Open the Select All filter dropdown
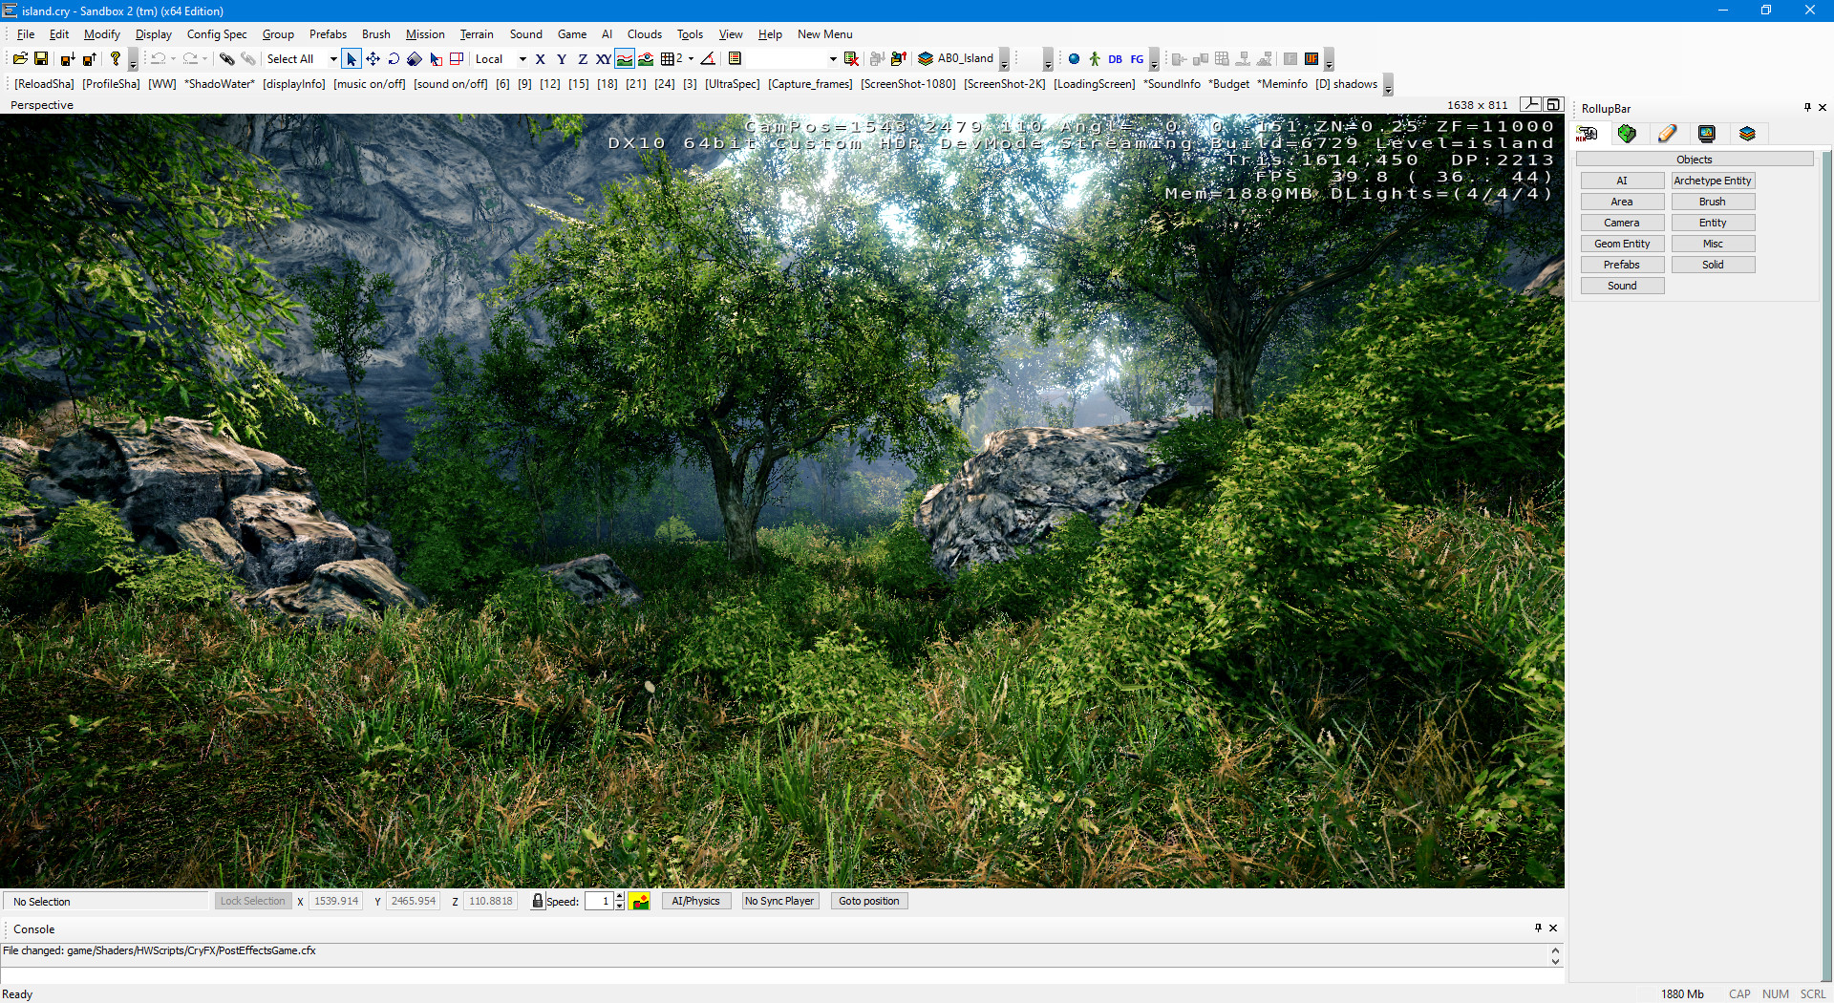Screen dimensions: 1834x1003 333,59
